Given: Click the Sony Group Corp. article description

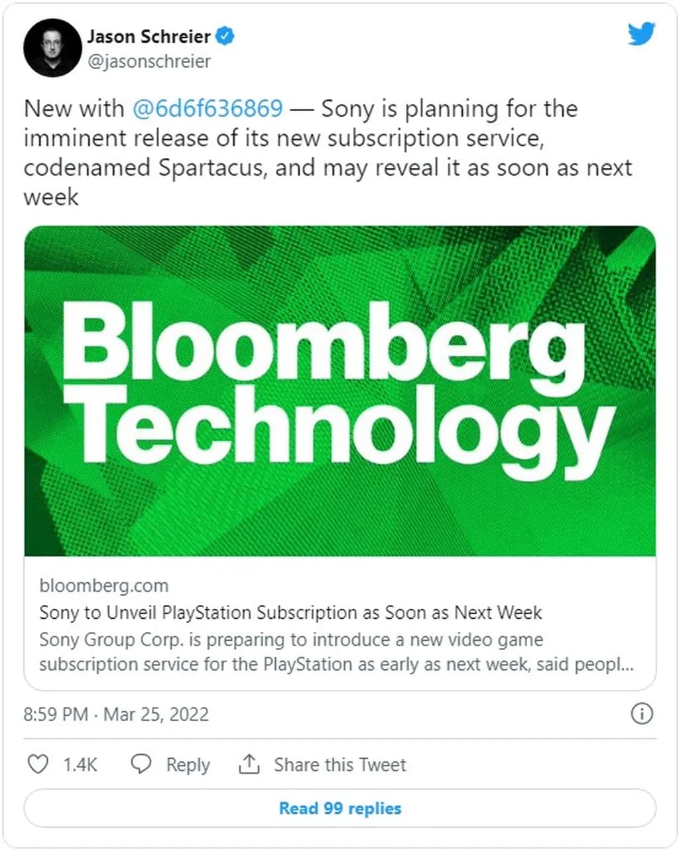Looking at the screenshot, I should (336, 652).
